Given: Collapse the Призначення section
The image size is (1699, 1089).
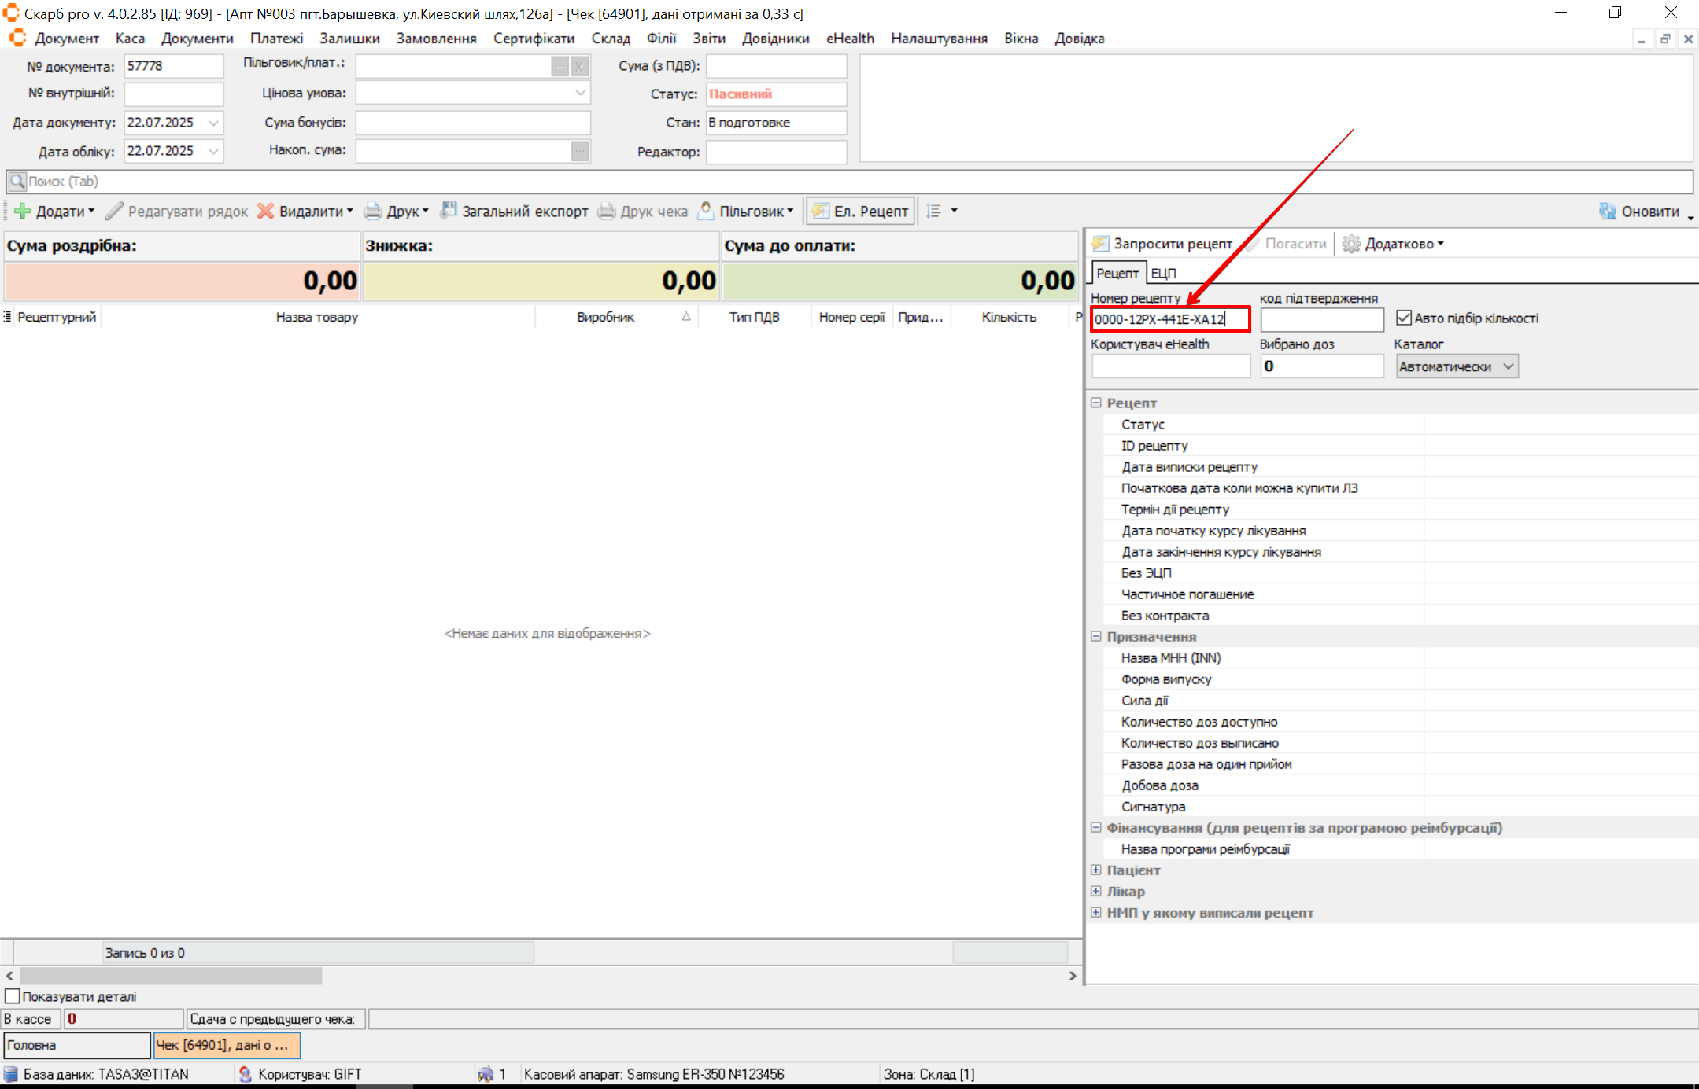Looking at the screenshot, I should [x=1095, y=636].
